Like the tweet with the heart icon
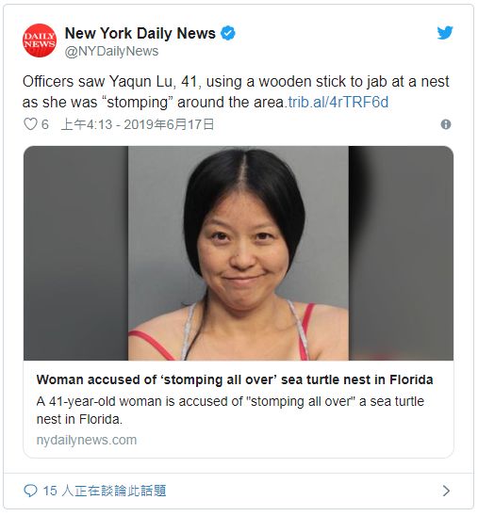The width and height of the screenshot is (478, 516). pyautogui.click(x=30, y=124)
